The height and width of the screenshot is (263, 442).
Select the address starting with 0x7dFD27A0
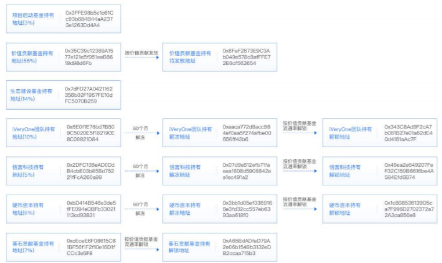coord(89,95)
